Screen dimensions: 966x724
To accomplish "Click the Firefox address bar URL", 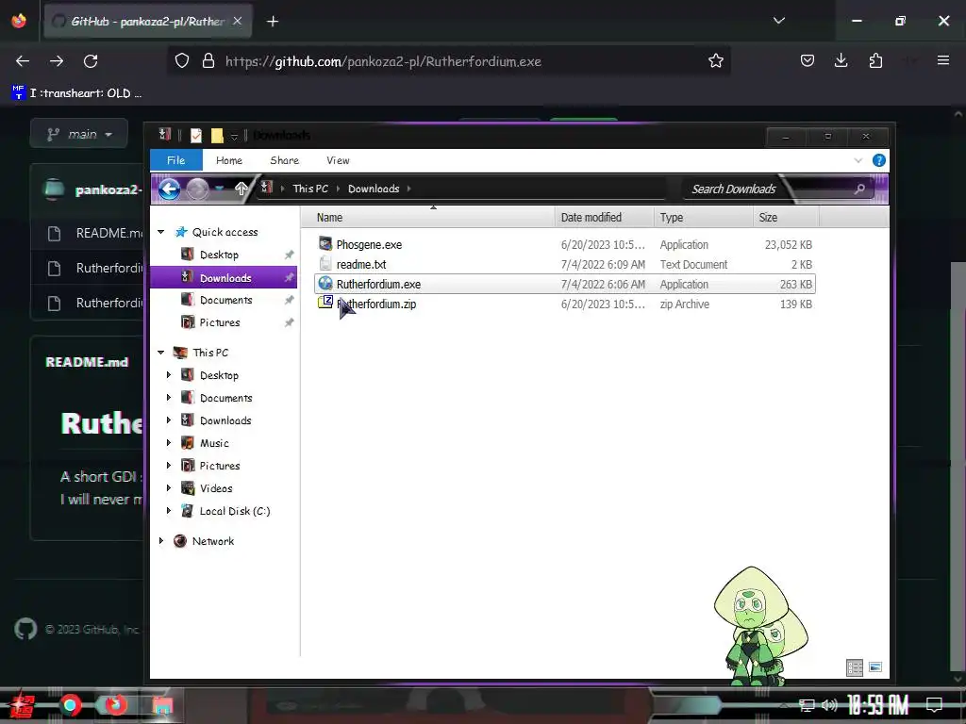I will click(383, 61).
